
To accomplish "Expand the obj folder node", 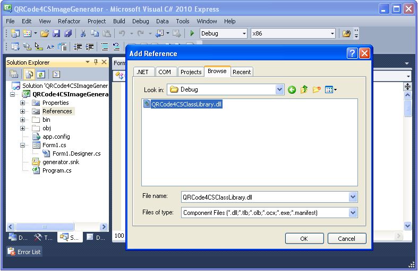I will coord(22,128).
